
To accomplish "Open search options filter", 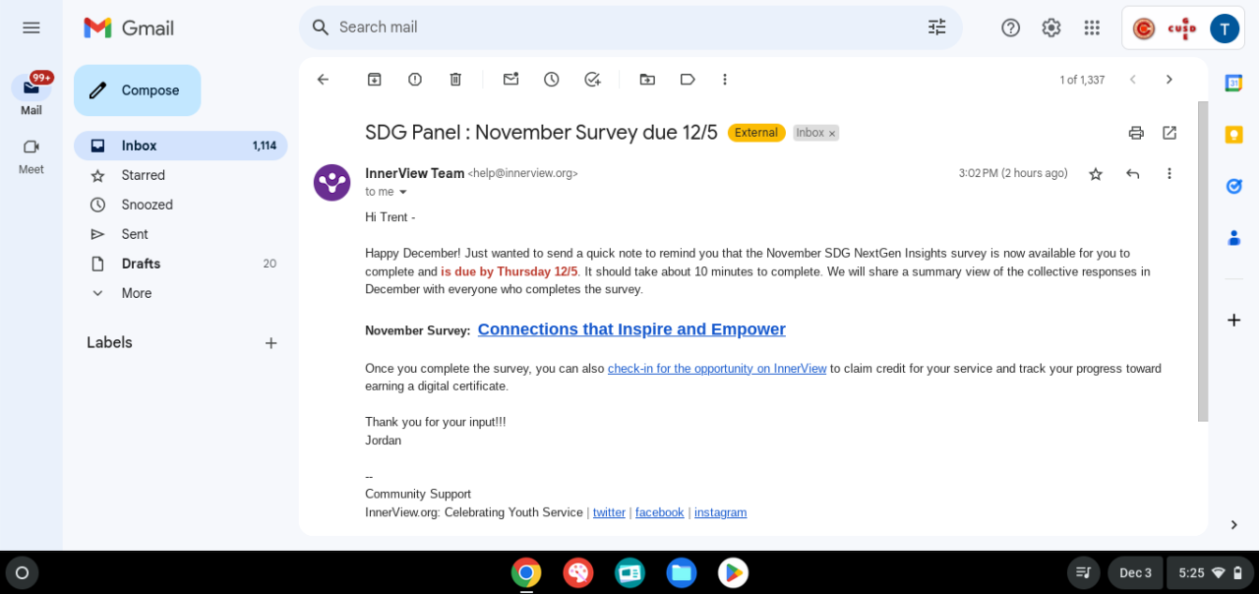I will tap(936, 28).
